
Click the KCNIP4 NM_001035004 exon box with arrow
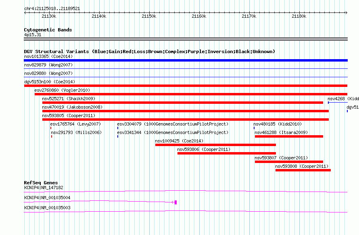174,202
